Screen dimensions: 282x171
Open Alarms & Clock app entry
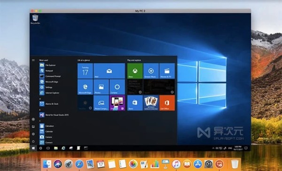pos(49,104)
